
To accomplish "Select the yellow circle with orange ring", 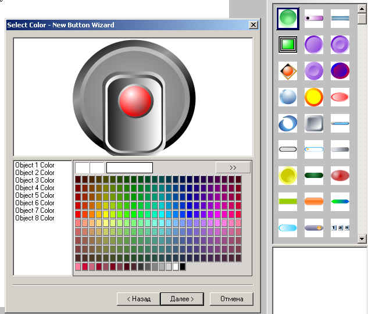I will [x=314, y=97].
